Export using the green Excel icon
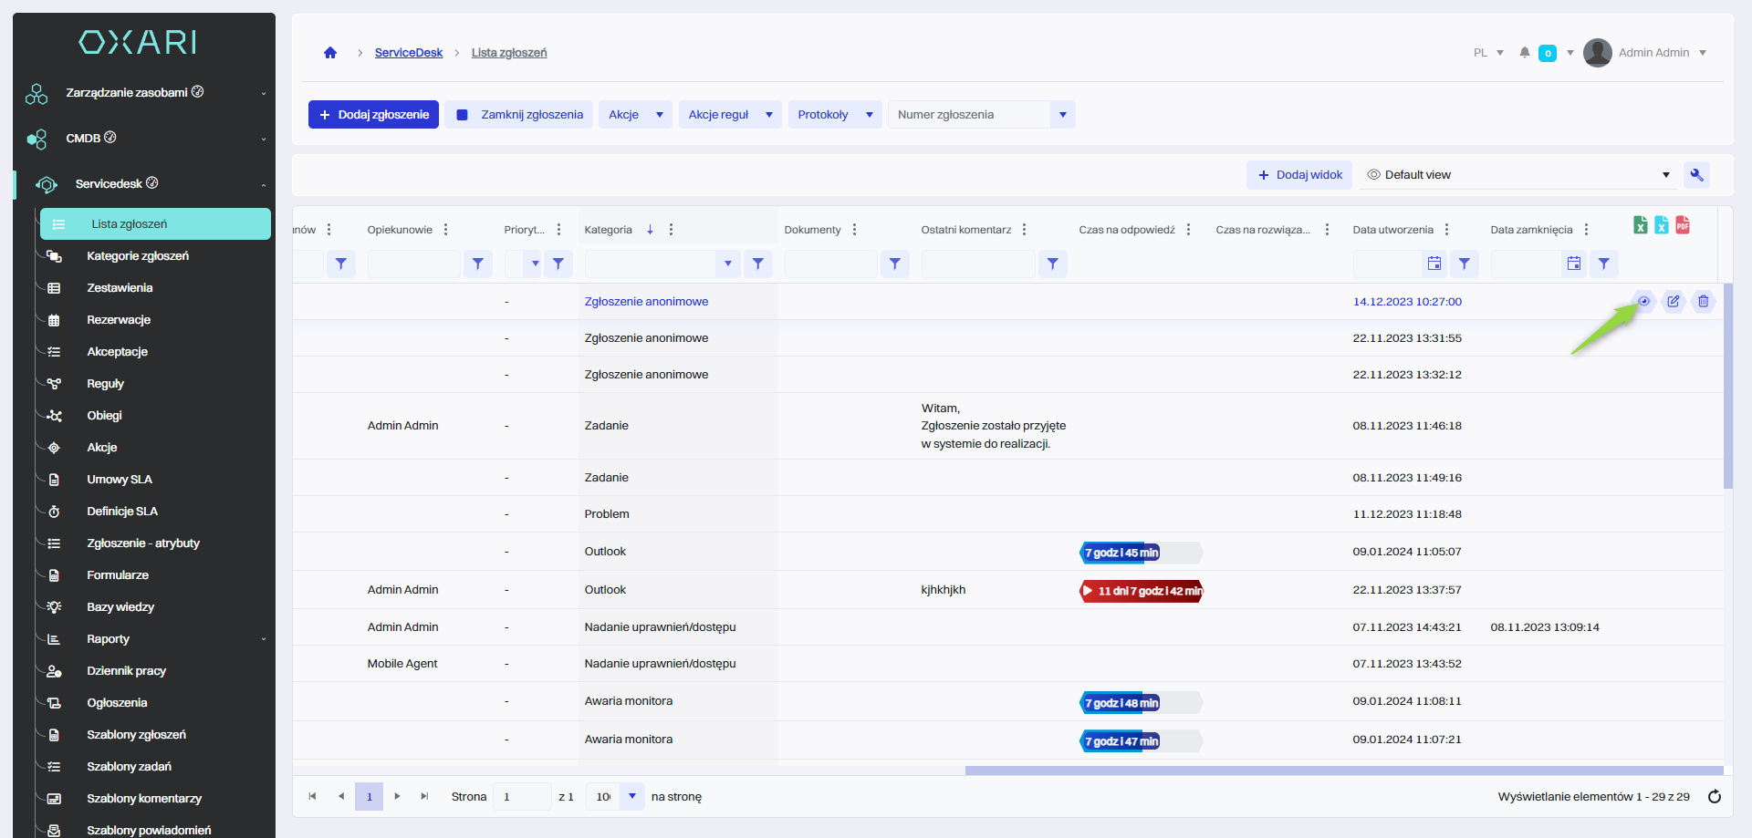Screen dimensions: 1752x838 click(1640, 225)
